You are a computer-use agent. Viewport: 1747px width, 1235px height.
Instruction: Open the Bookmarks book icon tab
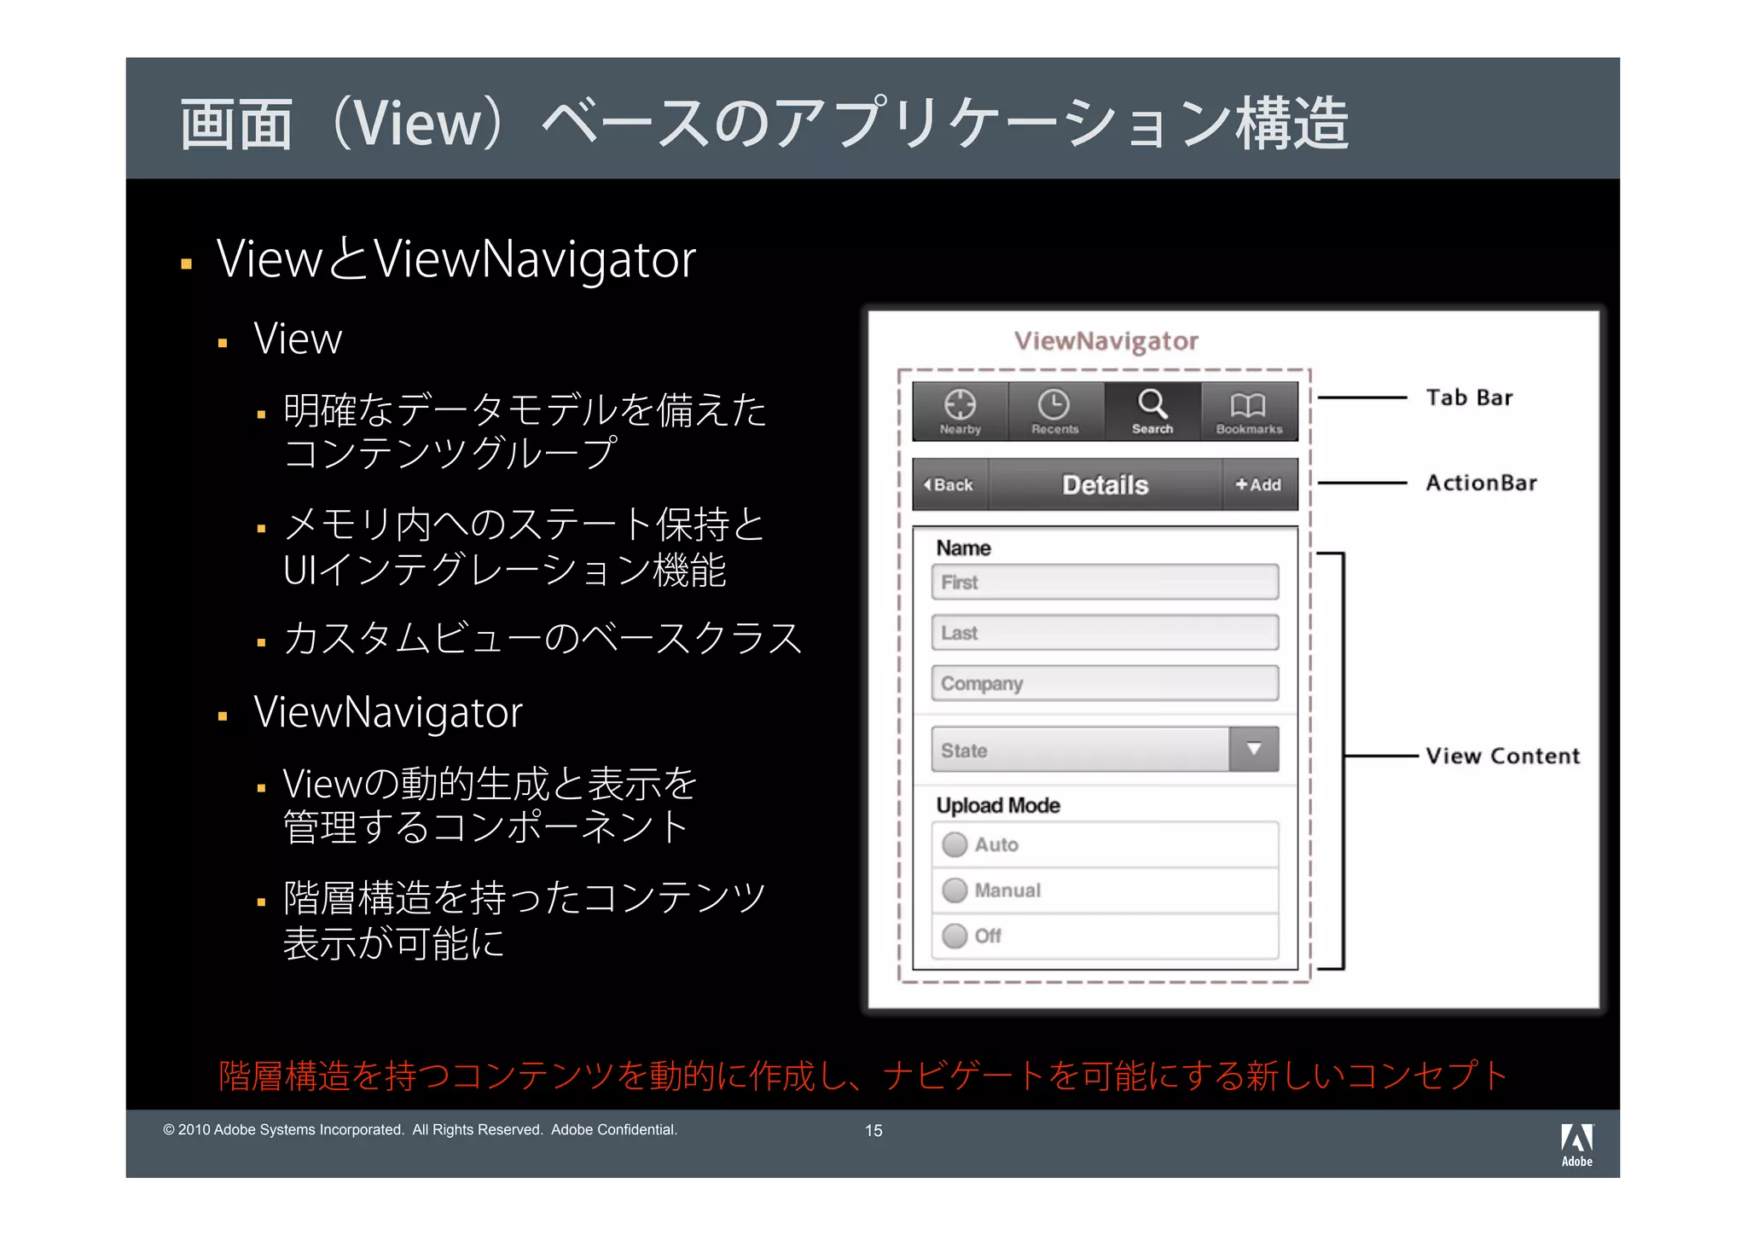(x=1249, y=412)
